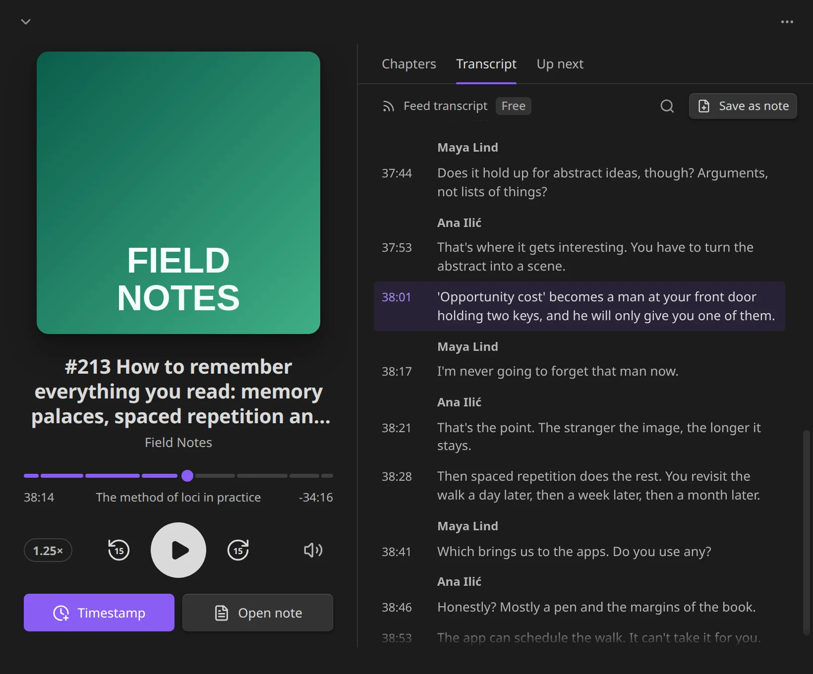
Task: Select 'Then spaced repetition does the rest' line
Action: 598,486
